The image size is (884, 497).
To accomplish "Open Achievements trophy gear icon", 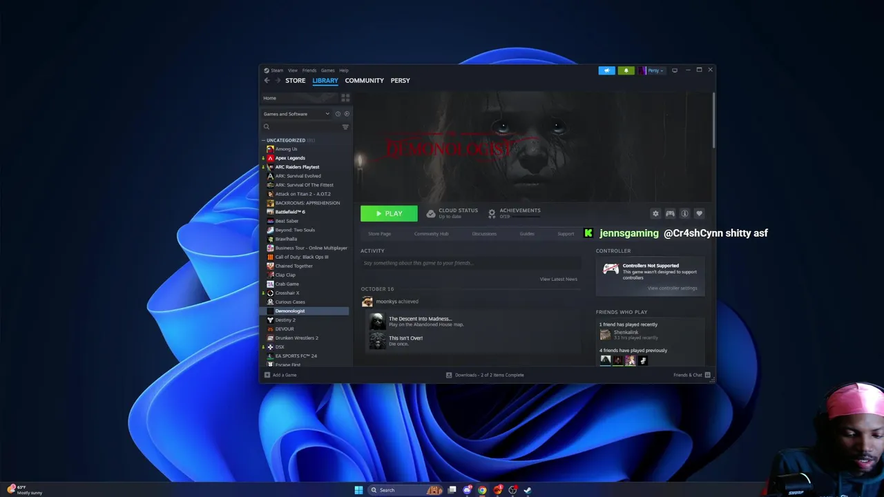I will (x=492, y=214).
